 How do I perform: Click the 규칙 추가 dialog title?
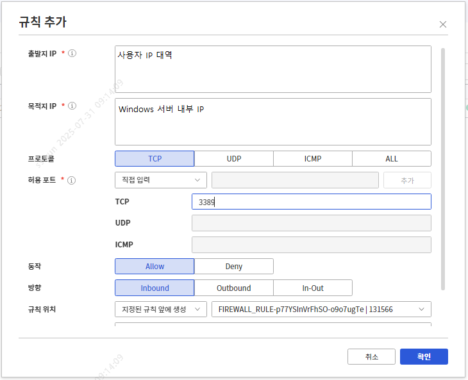[43, 22]
